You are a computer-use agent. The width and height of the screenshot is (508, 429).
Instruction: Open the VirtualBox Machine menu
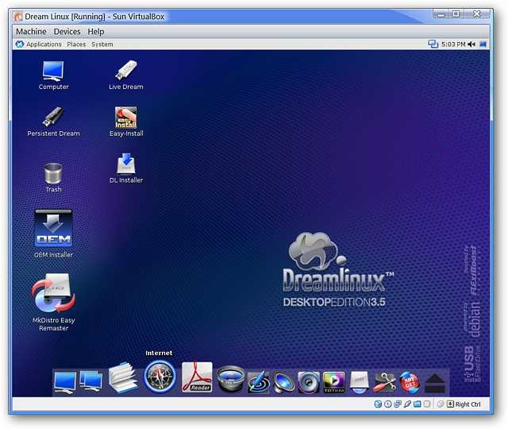(x=31, y=32)
